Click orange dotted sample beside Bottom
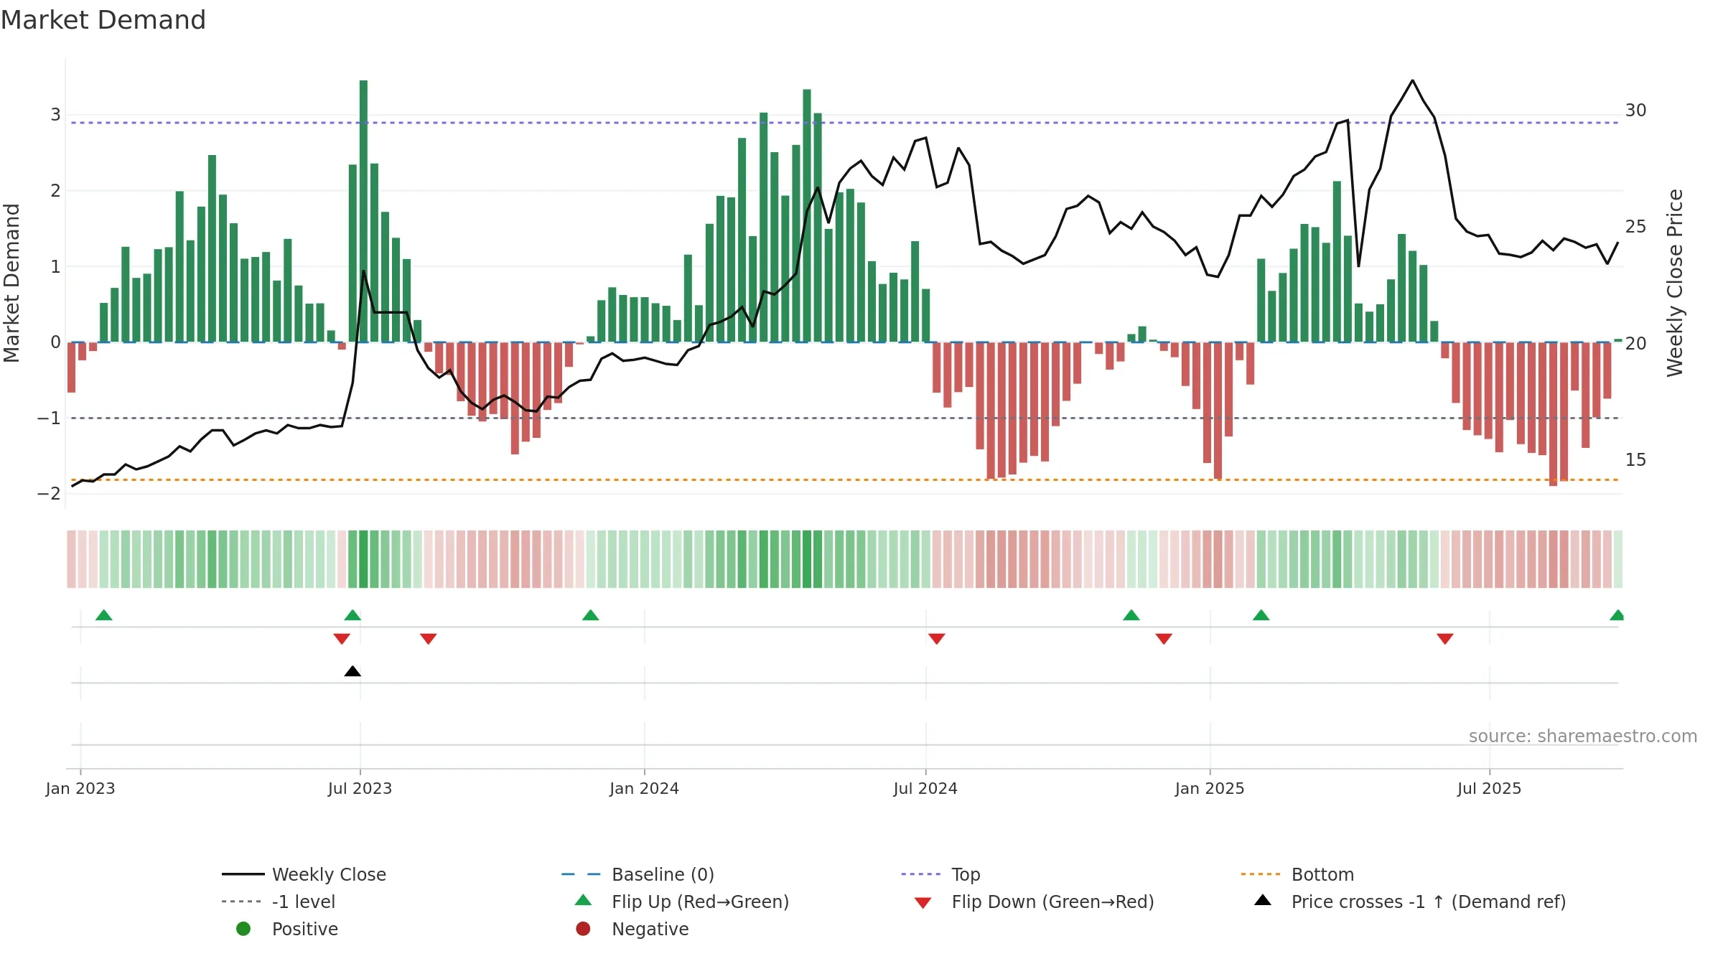Viewport: 1723px width, 969px height. pyautogui.click(x=1261, y=874)
